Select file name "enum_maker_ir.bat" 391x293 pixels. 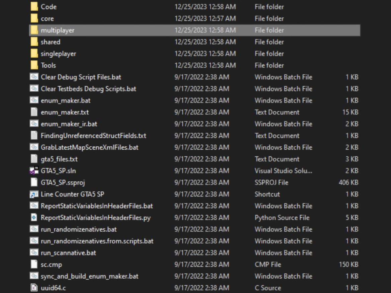tap(69, 124)
